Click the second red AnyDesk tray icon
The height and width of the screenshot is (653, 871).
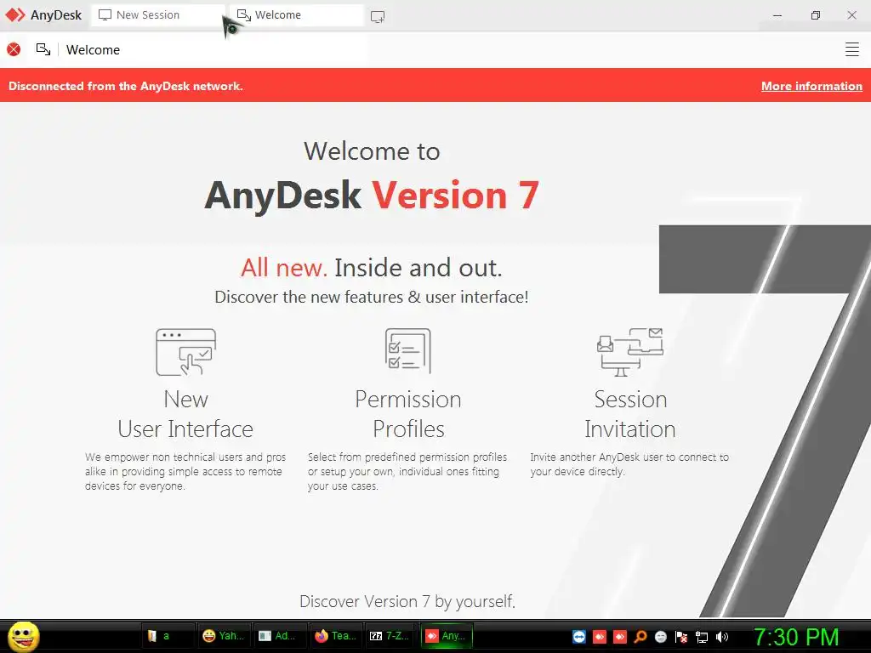(620, 637)
